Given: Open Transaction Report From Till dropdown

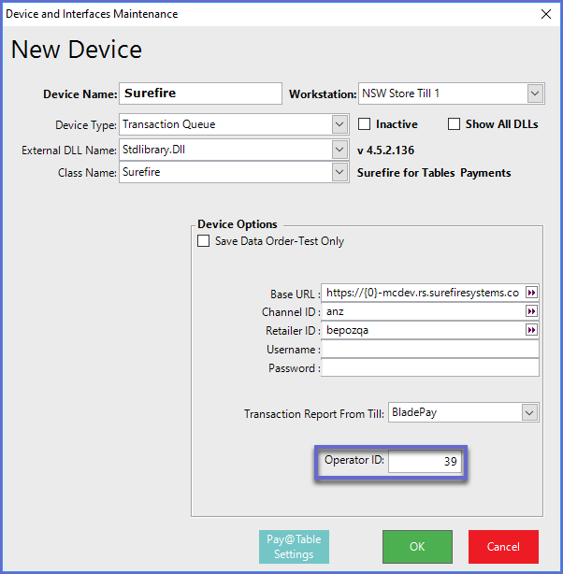Looking at the screenshot, I should (529, 412).
